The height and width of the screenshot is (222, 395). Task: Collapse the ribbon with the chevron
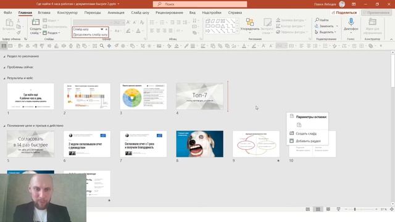[391, 39]
